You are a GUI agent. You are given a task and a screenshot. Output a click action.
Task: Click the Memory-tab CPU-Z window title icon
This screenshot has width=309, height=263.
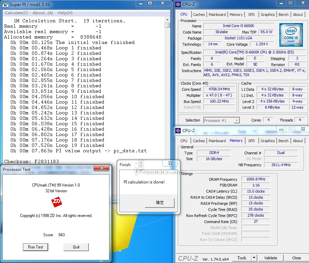[178, 131]
